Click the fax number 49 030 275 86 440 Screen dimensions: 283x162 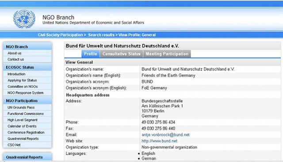158,128
